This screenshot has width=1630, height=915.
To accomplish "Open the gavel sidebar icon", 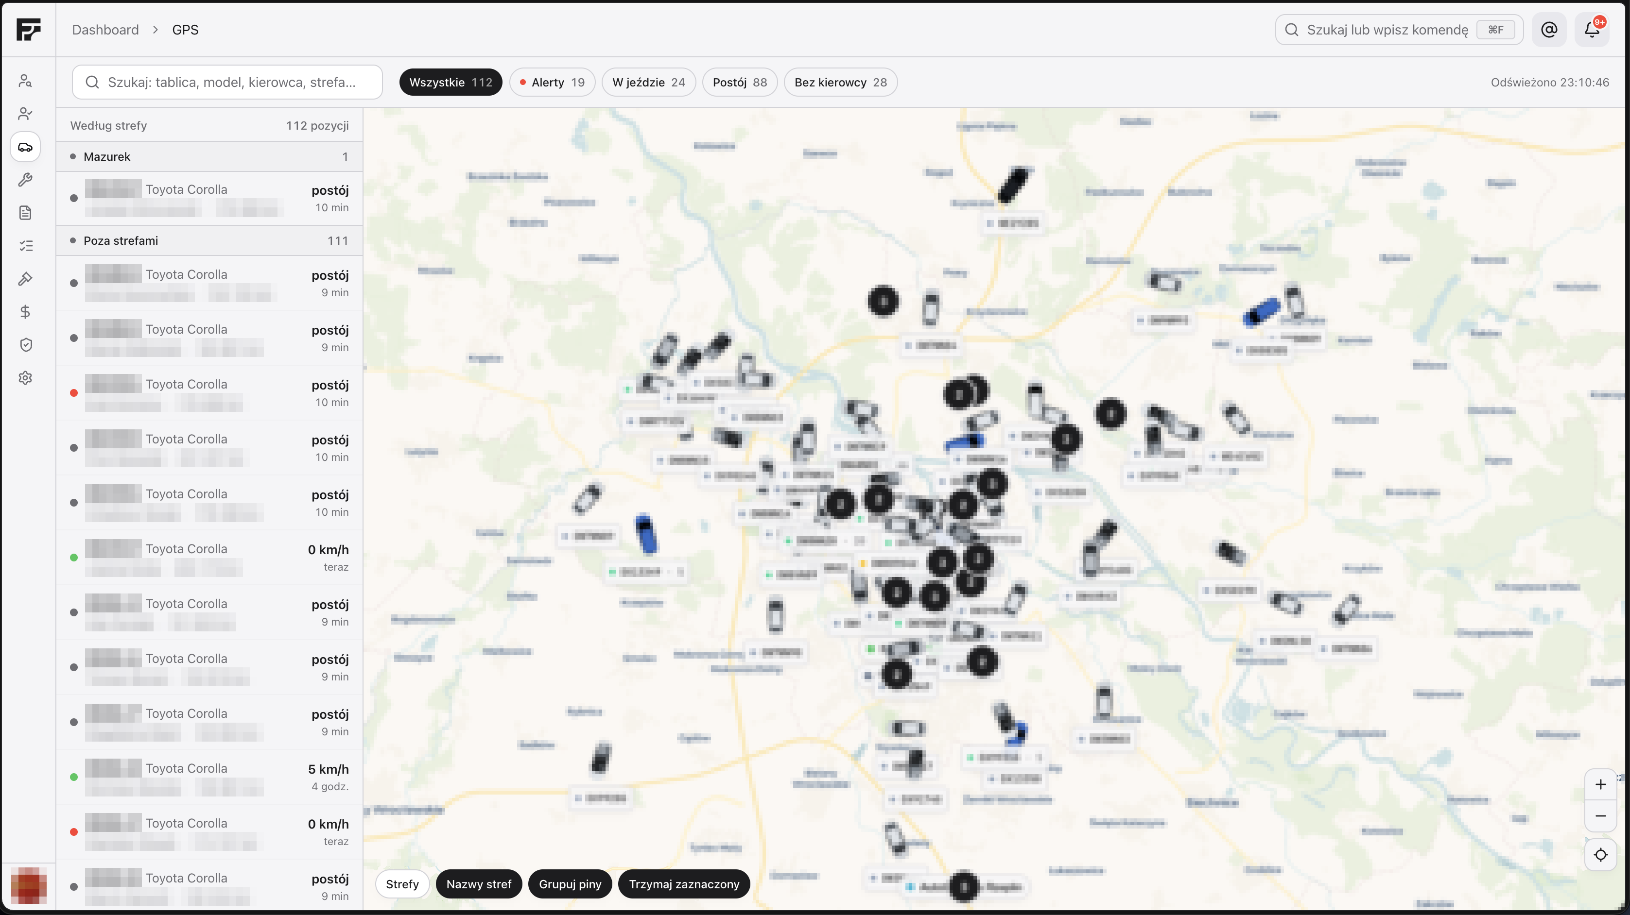I will [x=25, y=279].
